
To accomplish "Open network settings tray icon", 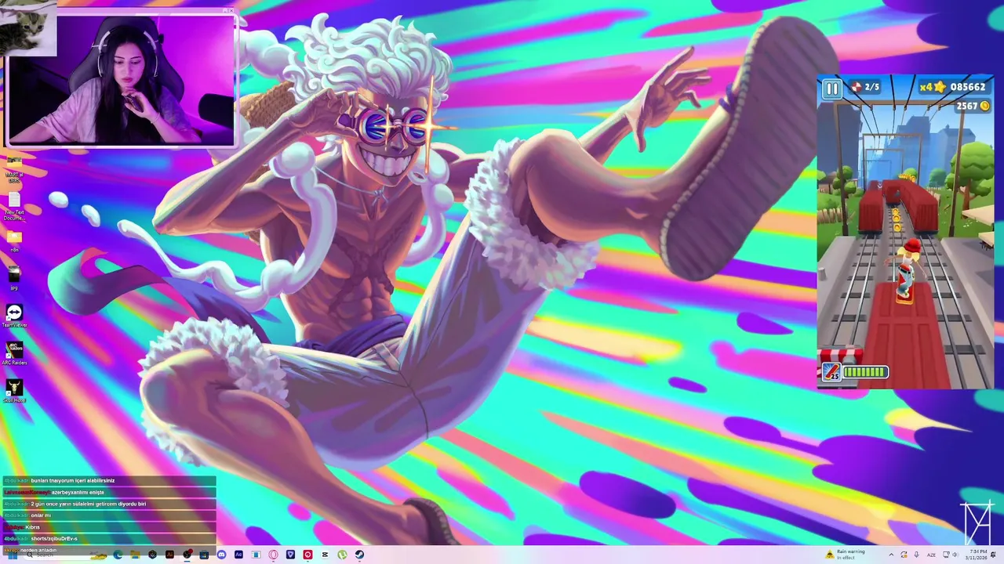I will pos(946,555).
